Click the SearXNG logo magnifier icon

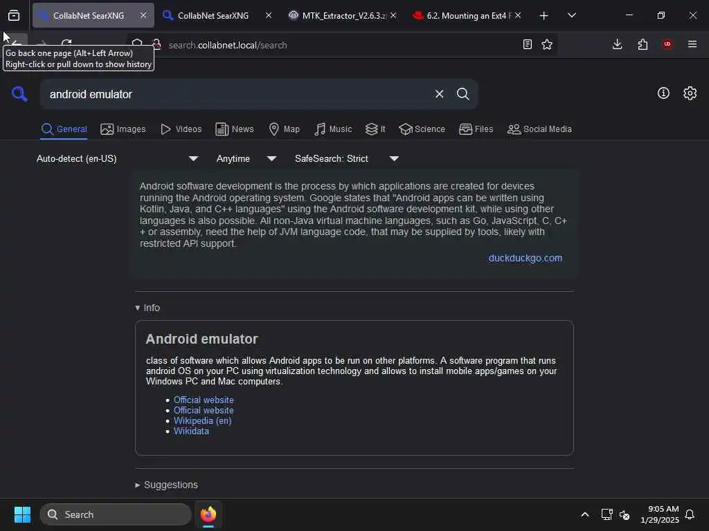coord(19,94)
